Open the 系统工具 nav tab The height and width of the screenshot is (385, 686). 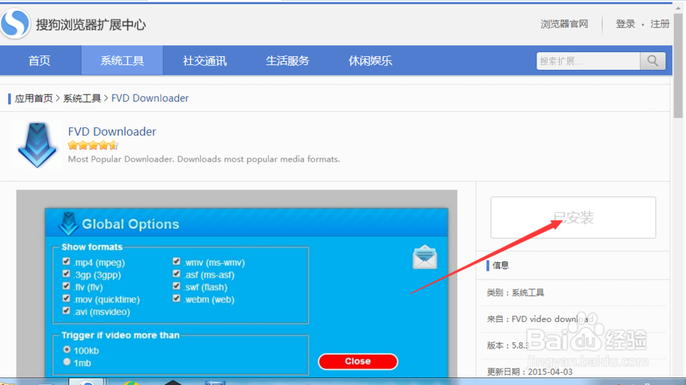(x=122, y=60)
